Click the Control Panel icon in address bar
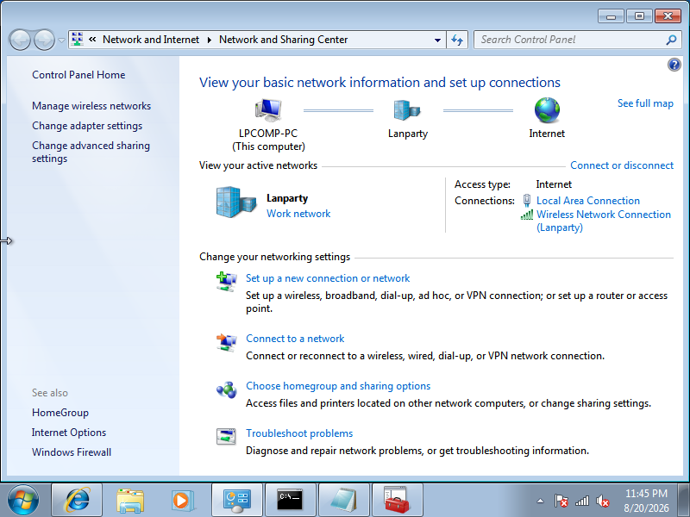 pos(78,39)
